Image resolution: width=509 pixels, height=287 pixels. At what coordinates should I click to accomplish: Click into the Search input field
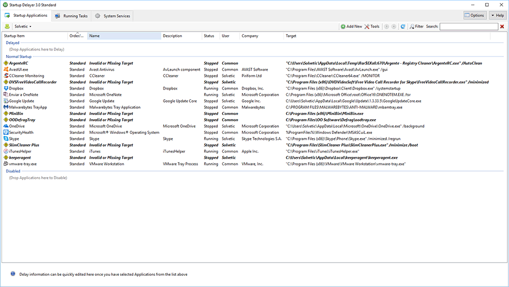[469, 26]
